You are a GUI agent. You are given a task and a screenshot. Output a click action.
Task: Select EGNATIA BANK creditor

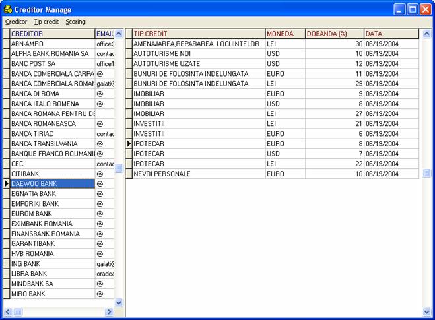click(x=52, y=193)
